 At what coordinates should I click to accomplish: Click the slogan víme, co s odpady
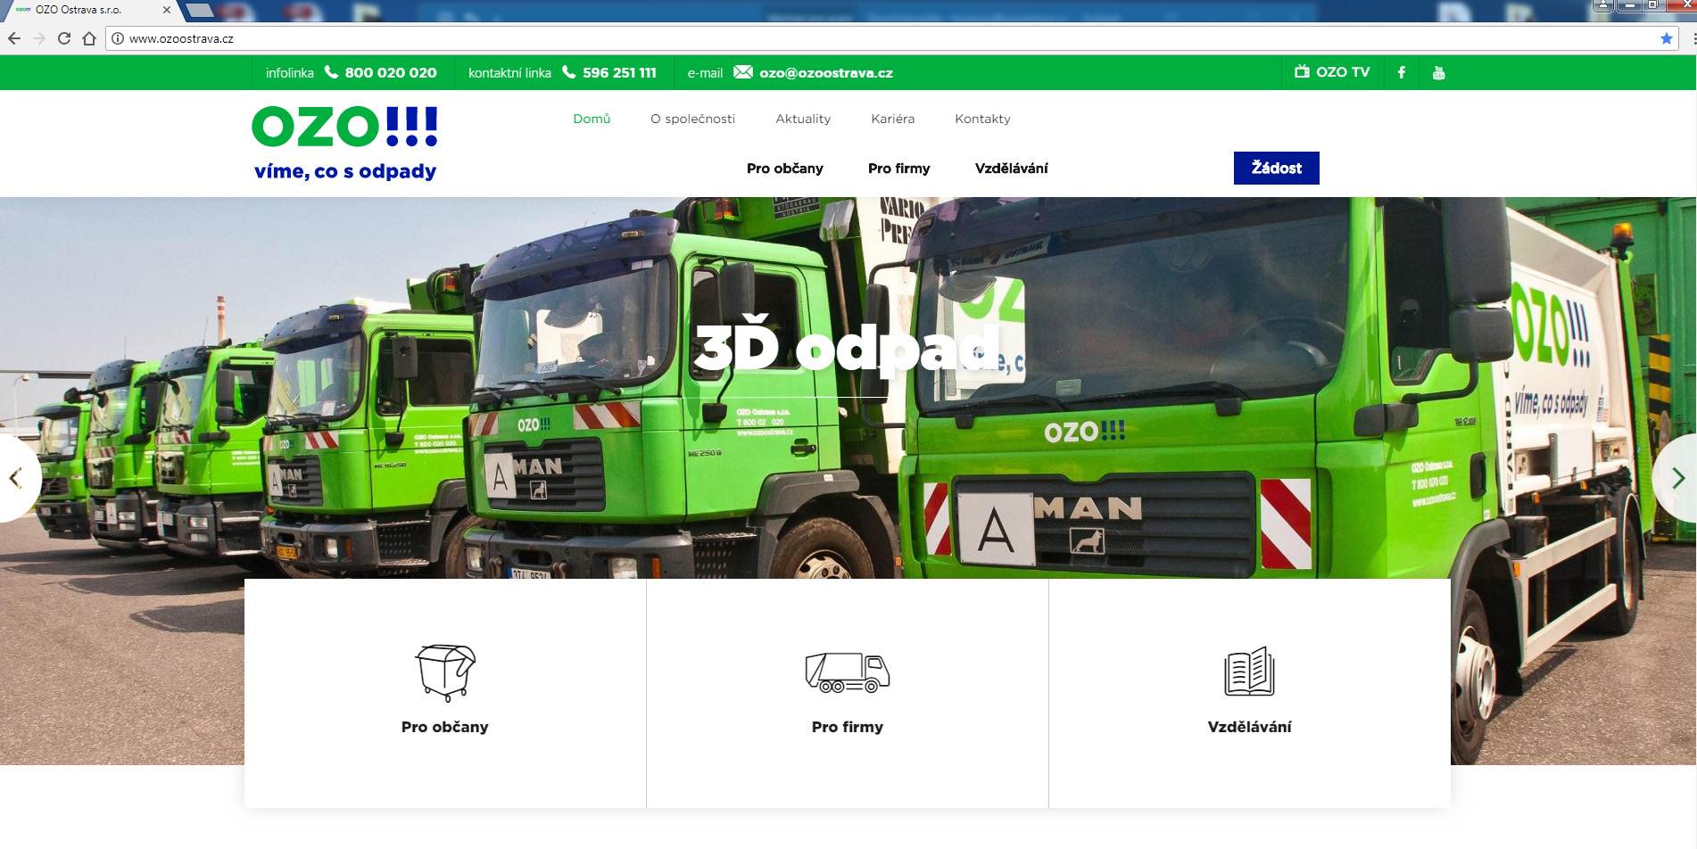pos(345,171)
